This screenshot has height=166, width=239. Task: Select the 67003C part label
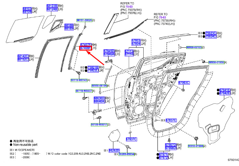pyautogui.click(x=184, y=83)
